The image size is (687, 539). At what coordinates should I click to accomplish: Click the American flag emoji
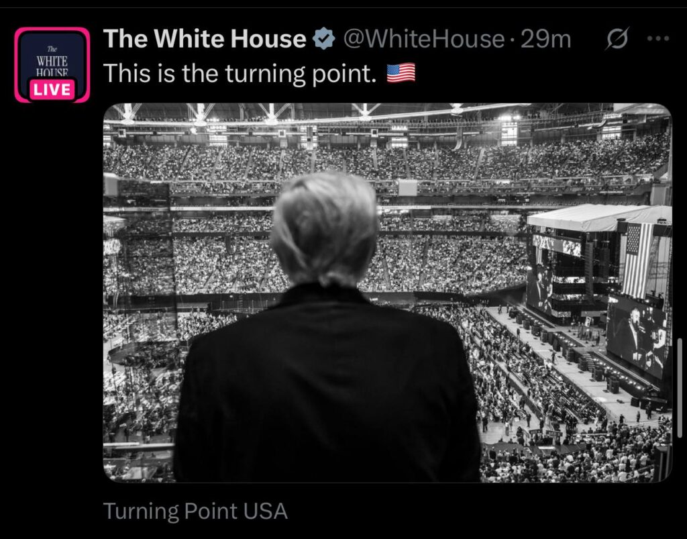(401, 72)
